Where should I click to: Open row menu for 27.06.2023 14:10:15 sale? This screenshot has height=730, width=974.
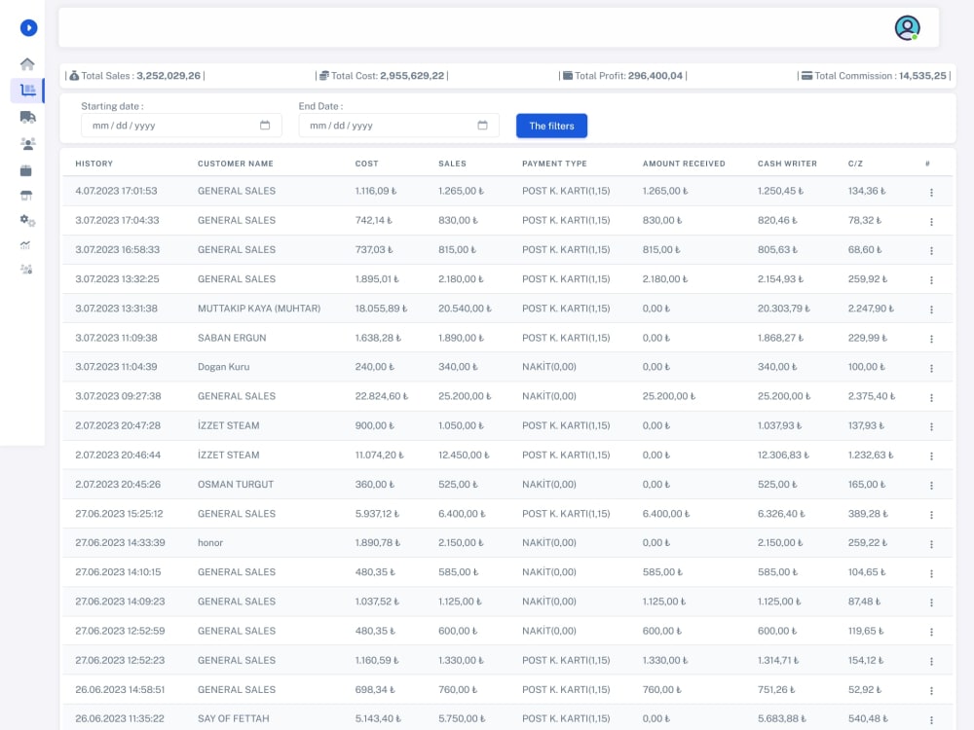pos(931,573)
